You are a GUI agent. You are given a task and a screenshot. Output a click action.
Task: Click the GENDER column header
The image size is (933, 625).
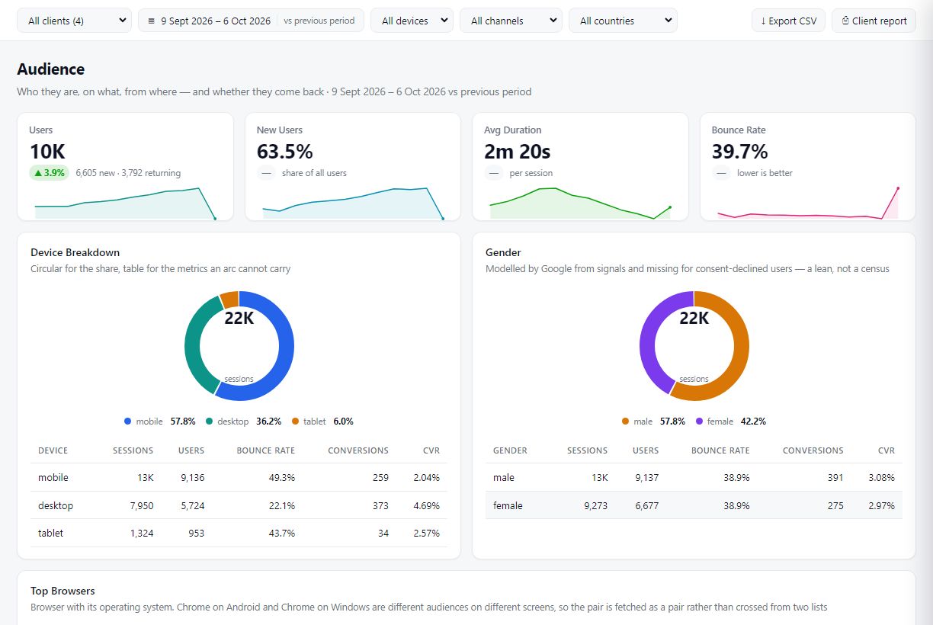[510, 450]
